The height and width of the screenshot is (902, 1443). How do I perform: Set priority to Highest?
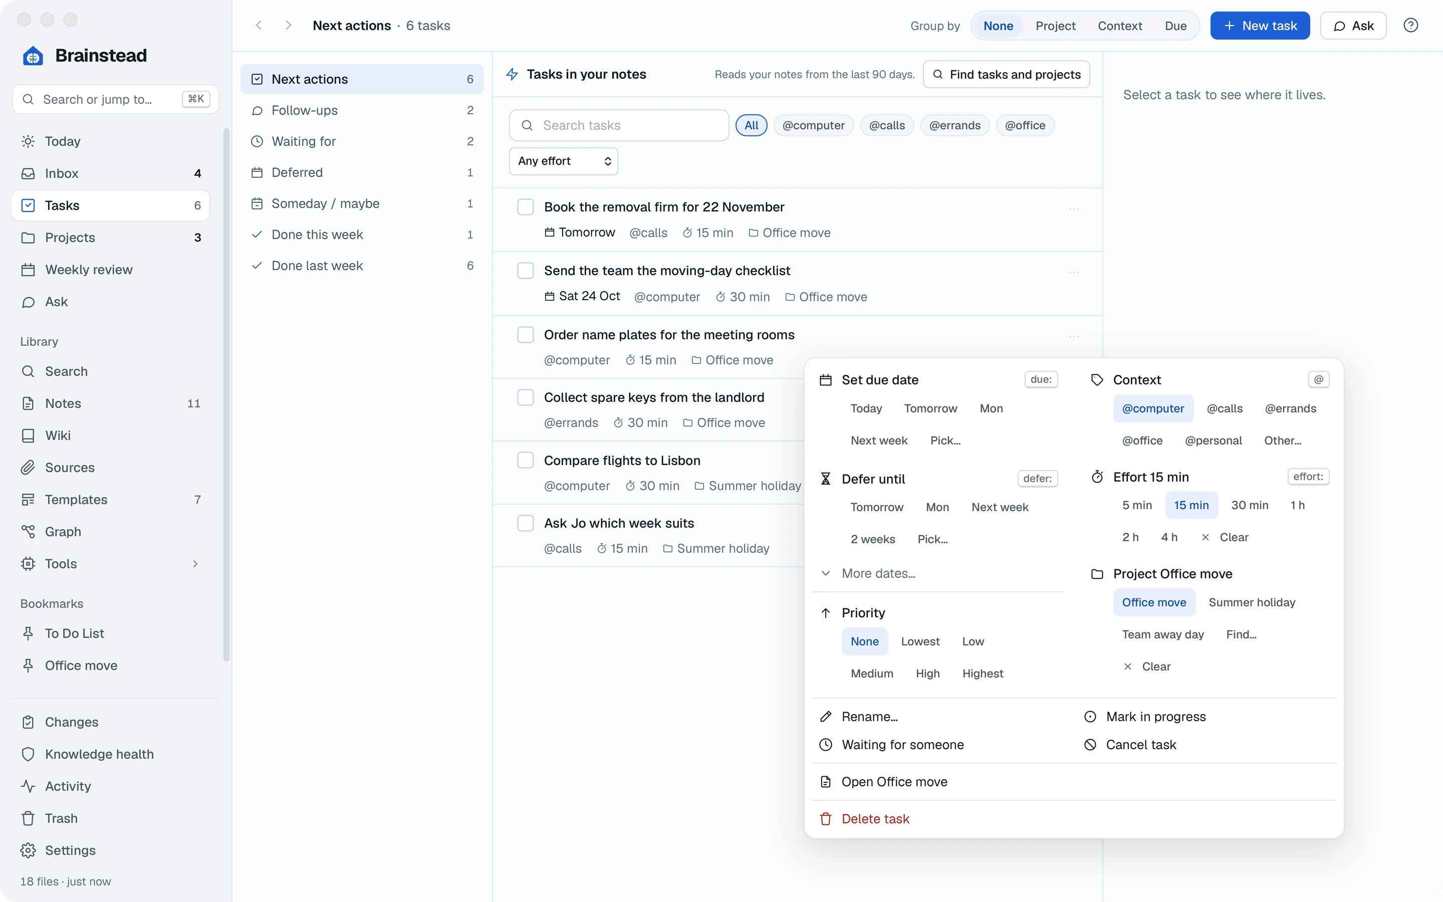tap(983, 673)
